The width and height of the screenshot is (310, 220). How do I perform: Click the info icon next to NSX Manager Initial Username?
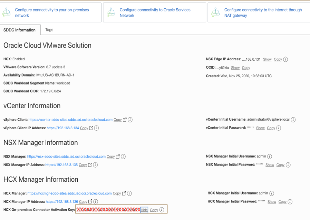pos(269,156)
